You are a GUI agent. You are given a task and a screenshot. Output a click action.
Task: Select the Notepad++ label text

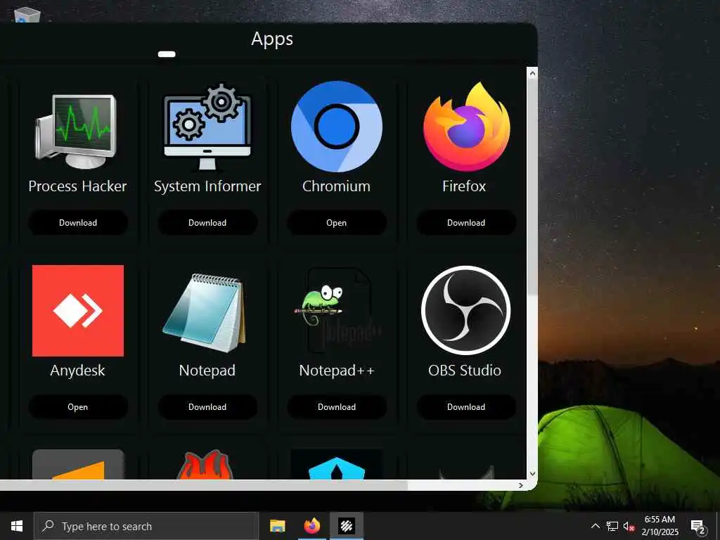point(337,370)
